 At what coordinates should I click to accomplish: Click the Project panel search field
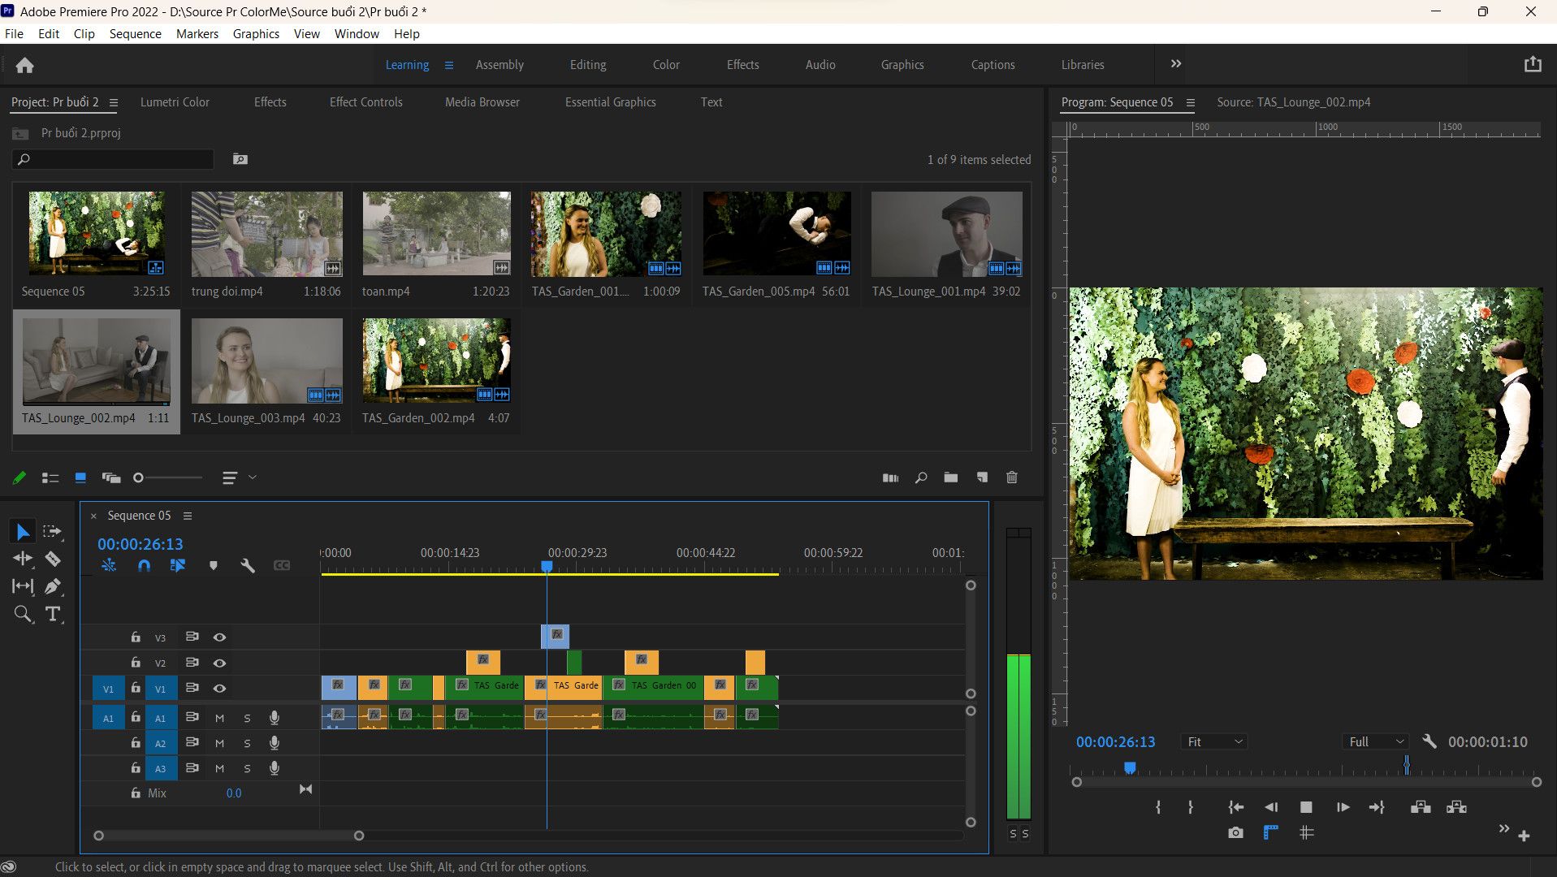click(x=113, y=159)
